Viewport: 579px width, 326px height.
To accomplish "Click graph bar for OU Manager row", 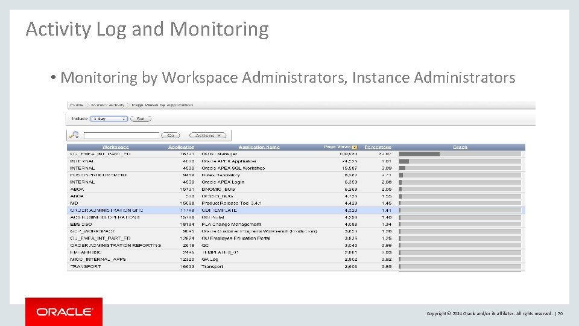I will click(x=460, y=154).
